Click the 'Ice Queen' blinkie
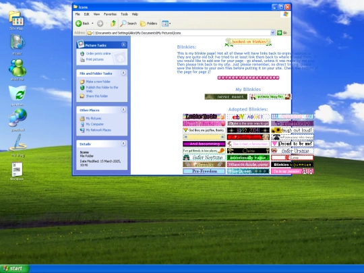The height and width of the screenshot is (273, 364). (248, 171)
